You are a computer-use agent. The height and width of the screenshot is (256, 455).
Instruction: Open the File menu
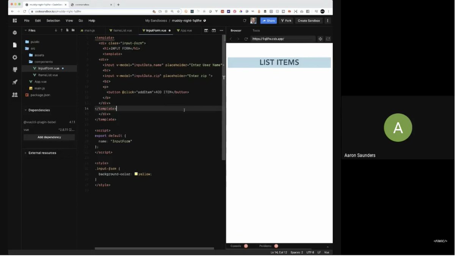(27, 20)
